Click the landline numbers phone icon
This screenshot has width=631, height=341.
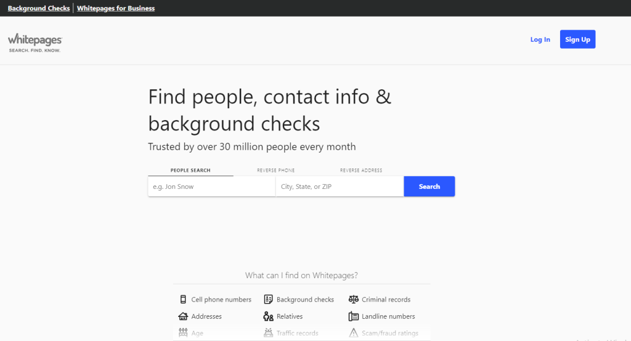pyautogui.click(x=353, y=316)
